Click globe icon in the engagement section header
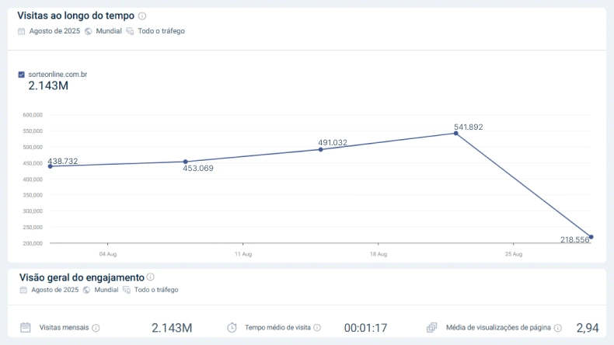Screen dimensions: 614x345 [x=86, y=290]
